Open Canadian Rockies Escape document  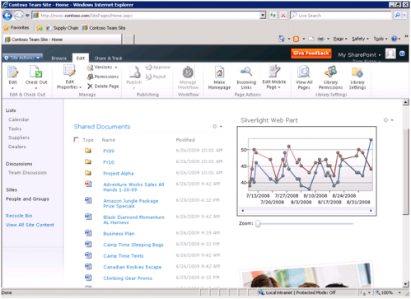click(x=133, y=267)
